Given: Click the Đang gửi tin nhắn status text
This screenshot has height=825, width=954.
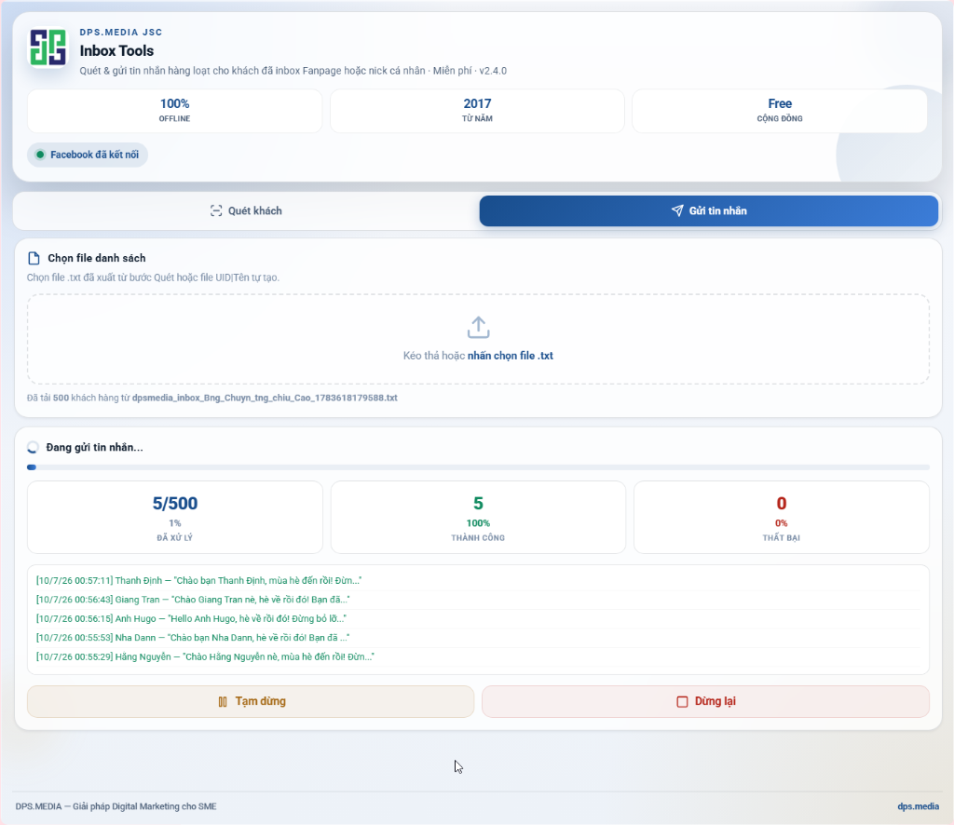Looking at the screenshot, I should 94,448.
